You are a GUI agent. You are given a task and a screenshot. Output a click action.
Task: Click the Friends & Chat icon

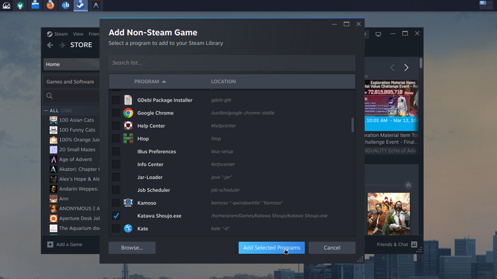pyautogui.click(x=414, y=244)
